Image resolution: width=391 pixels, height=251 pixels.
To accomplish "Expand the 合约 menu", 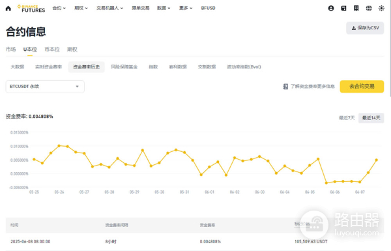I will (59, 8).
